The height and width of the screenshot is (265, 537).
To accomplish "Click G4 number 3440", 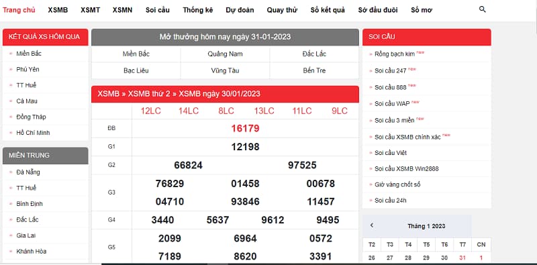I will click(162, 220).
